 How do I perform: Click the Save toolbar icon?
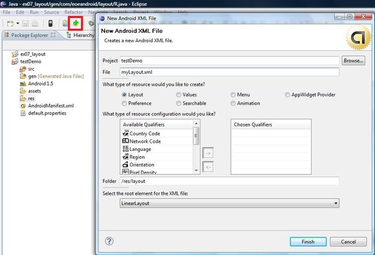(25, 24)
